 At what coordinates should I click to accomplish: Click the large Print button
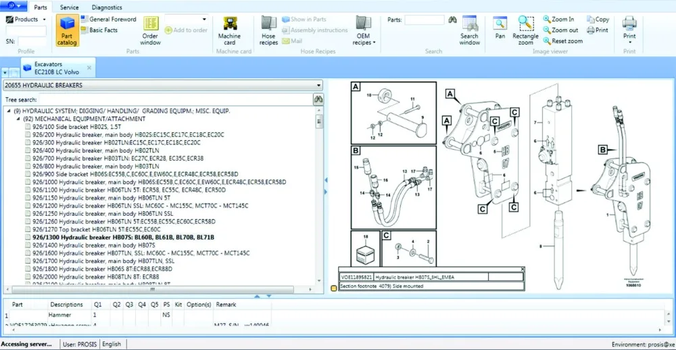[629, 30]
